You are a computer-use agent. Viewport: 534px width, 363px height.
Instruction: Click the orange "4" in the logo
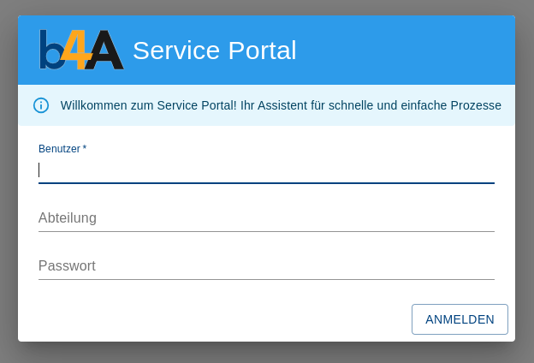[x=76, y=49]
